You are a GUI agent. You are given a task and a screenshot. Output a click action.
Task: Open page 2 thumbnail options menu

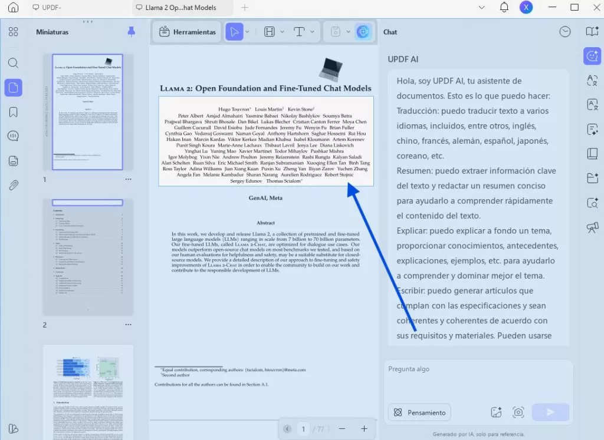(128, 324)
